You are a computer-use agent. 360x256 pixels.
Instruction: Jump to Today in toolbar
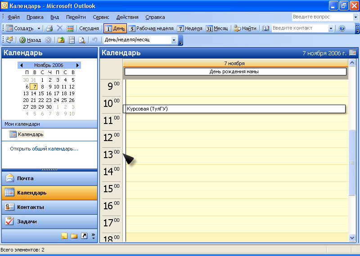click(x=89, y=28)
